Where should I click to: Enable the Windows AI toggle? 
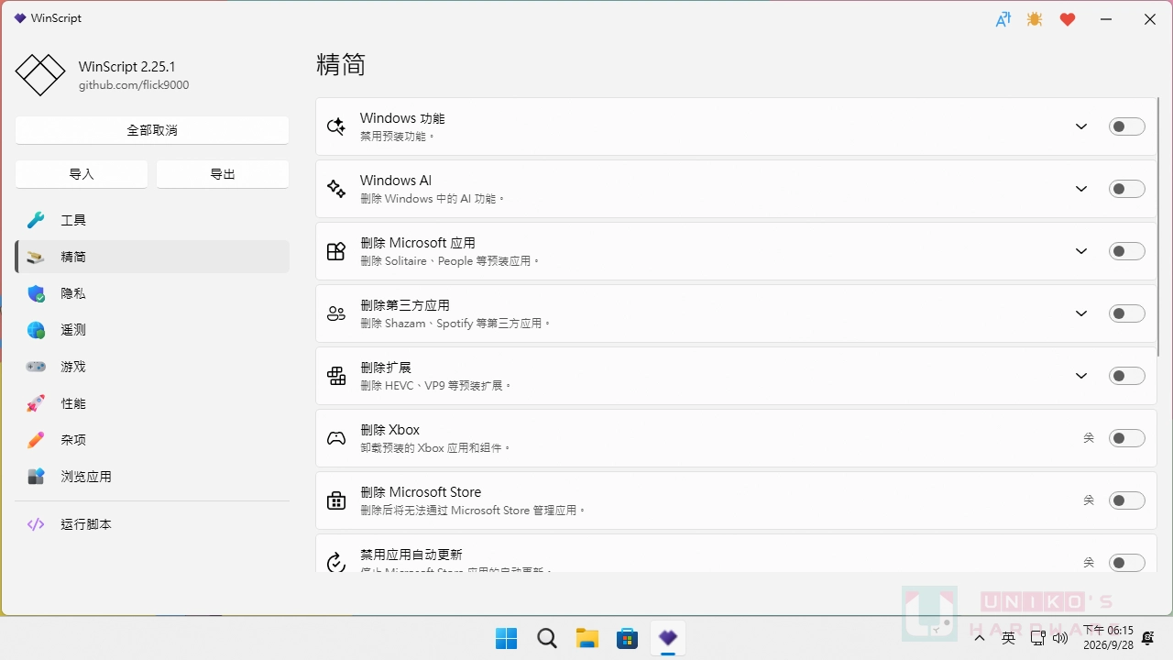tap(1126, 189)
